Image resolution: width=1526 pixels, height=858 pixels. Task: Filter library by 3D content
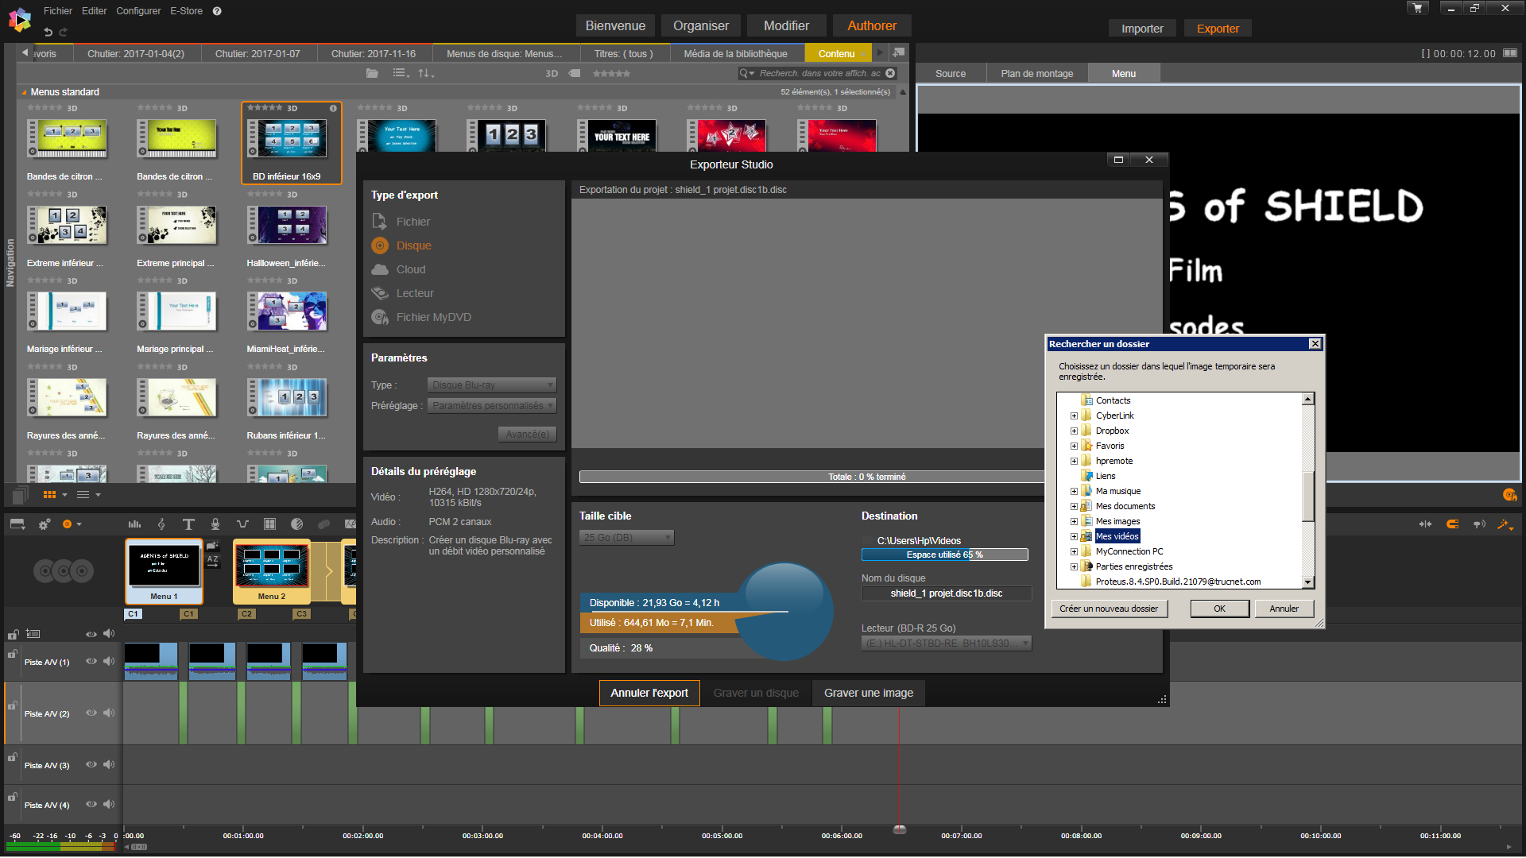click(x=552, y=73)
